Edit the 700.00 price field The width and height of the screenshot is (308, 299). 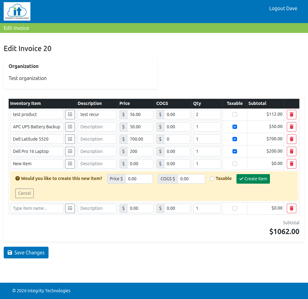tap(140, 139)
